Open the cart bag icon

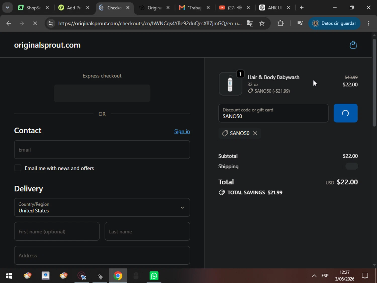[353, 45]
